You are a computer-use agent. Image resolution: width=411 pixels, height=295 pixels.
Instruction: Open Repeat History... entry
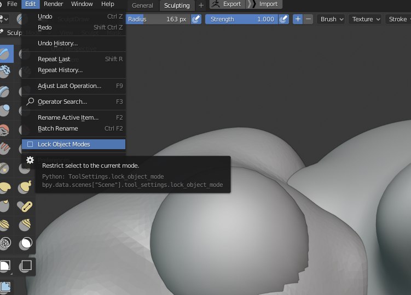click(74, 70)
